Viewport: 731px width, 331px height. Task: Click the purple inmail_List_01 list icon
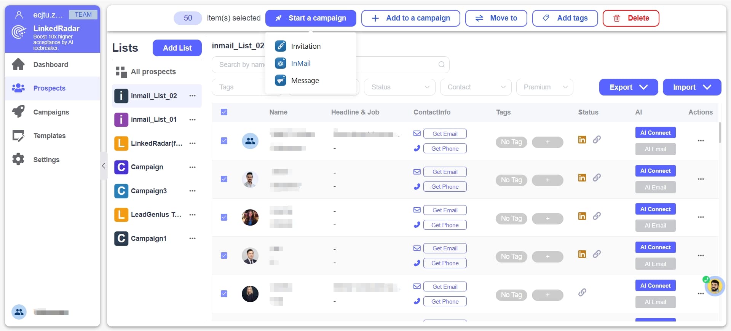[x=121, y=119]
